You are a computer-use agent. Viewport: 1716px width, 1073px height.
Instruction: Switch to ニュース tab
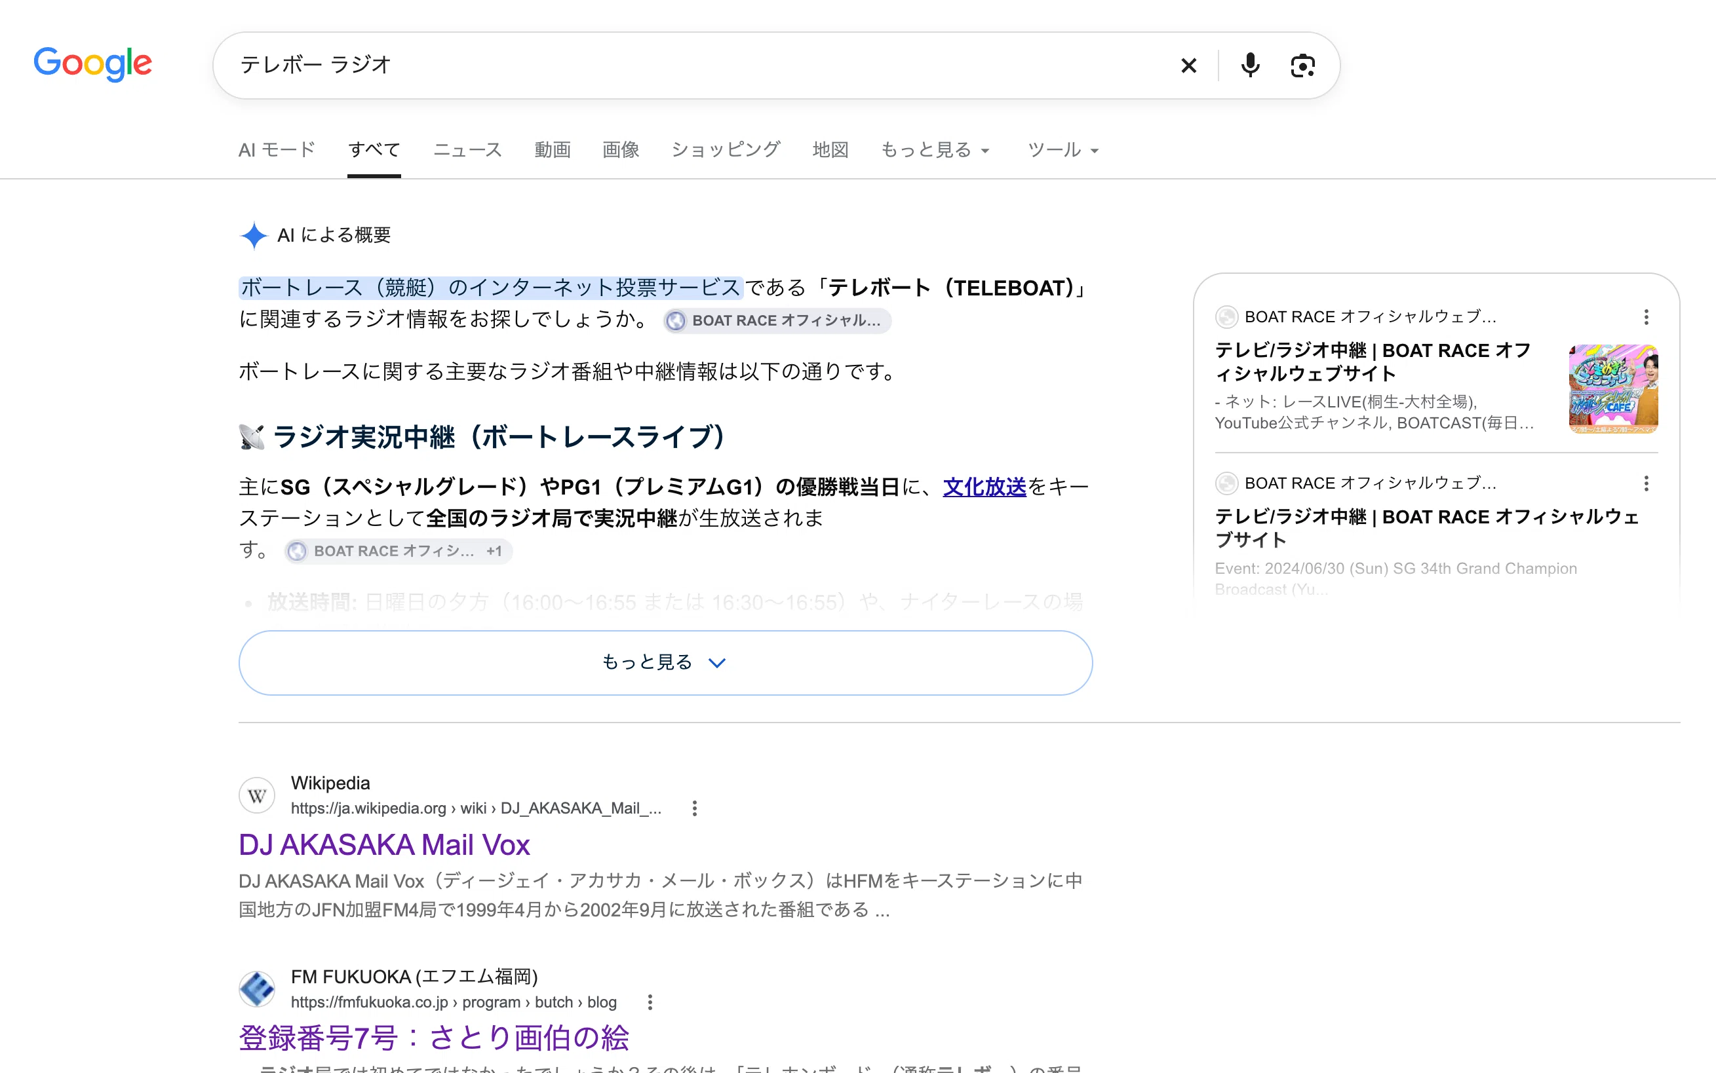pyautogui.click(x=468, y=151)
